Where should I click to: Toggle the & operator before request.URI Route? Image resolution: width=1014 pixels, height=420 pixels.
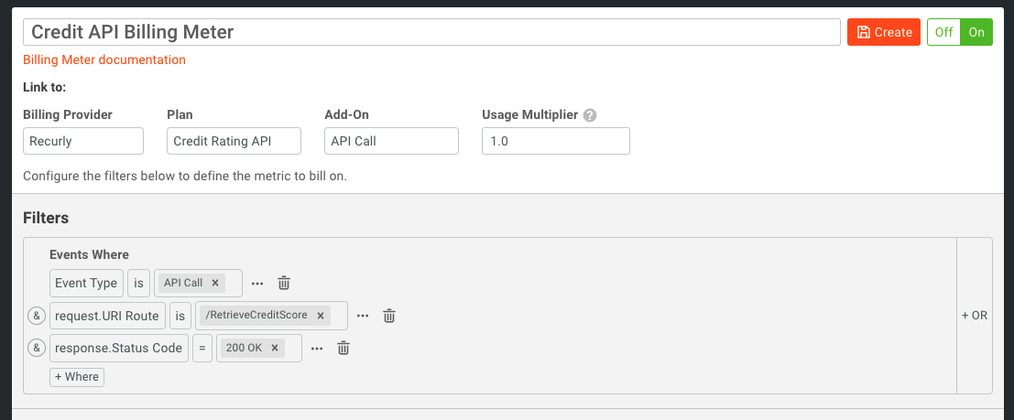(x=37, y=316)
